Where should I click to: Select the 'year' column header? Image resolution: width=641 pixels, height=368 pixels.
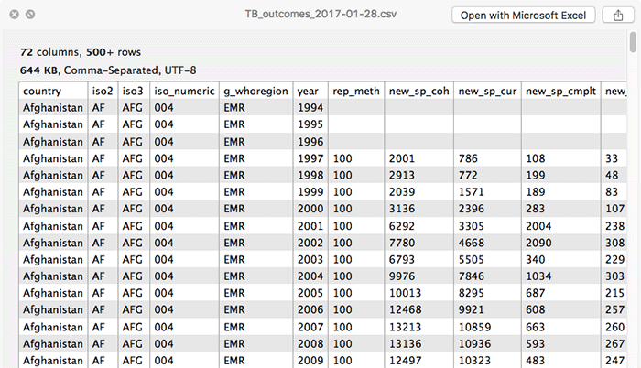(x=308, y=92)
